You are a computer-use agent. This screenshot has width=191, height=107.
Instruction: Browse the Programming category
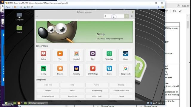point(97,91)
